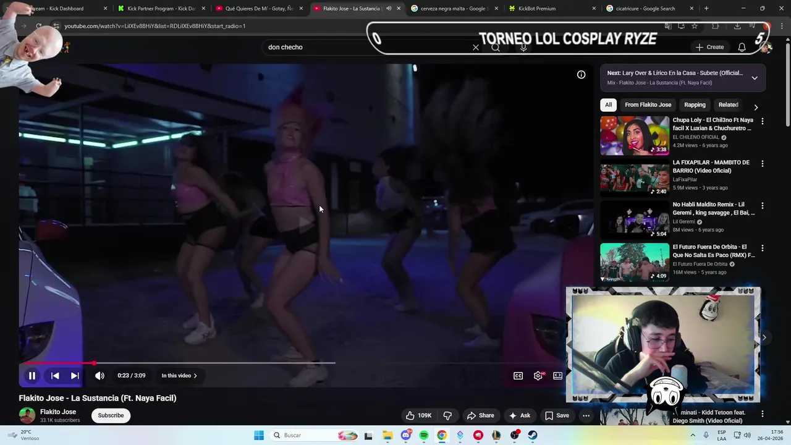Open the Flakito Jose channel name link
The image size is (791, 445).
point(58,412)
